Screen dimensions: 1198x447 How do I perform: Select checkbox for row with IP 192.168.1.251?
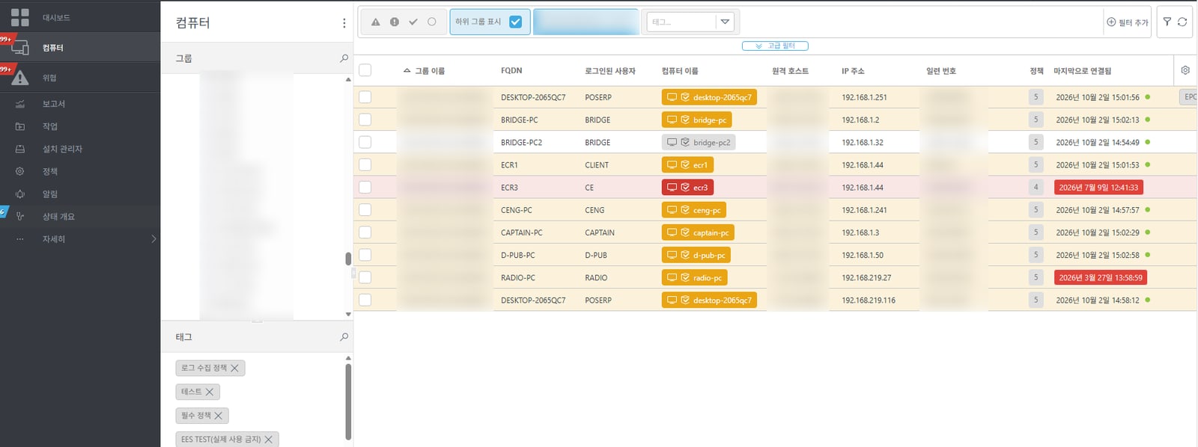(365, 97)
